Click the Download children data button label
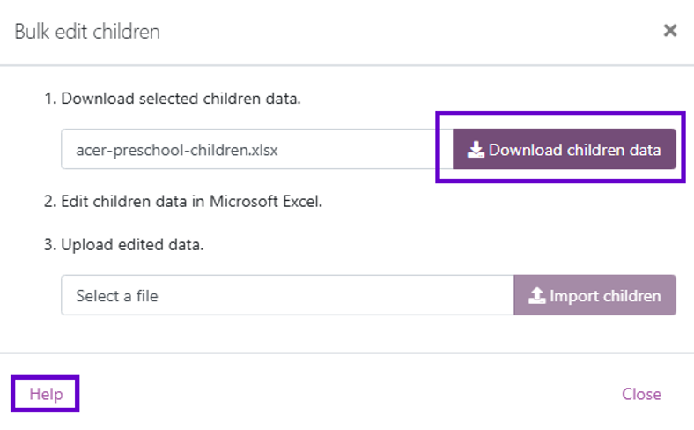Screen dimensions: 694x430 pos(574,150)
